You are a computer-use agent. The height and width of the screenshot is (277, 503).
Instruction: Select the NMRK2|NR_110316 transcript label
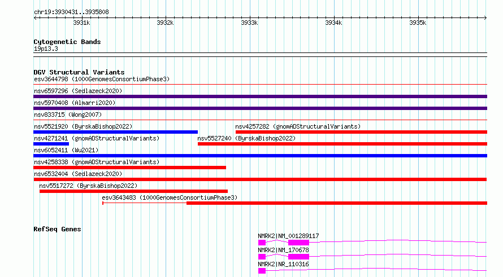[283, 264]
